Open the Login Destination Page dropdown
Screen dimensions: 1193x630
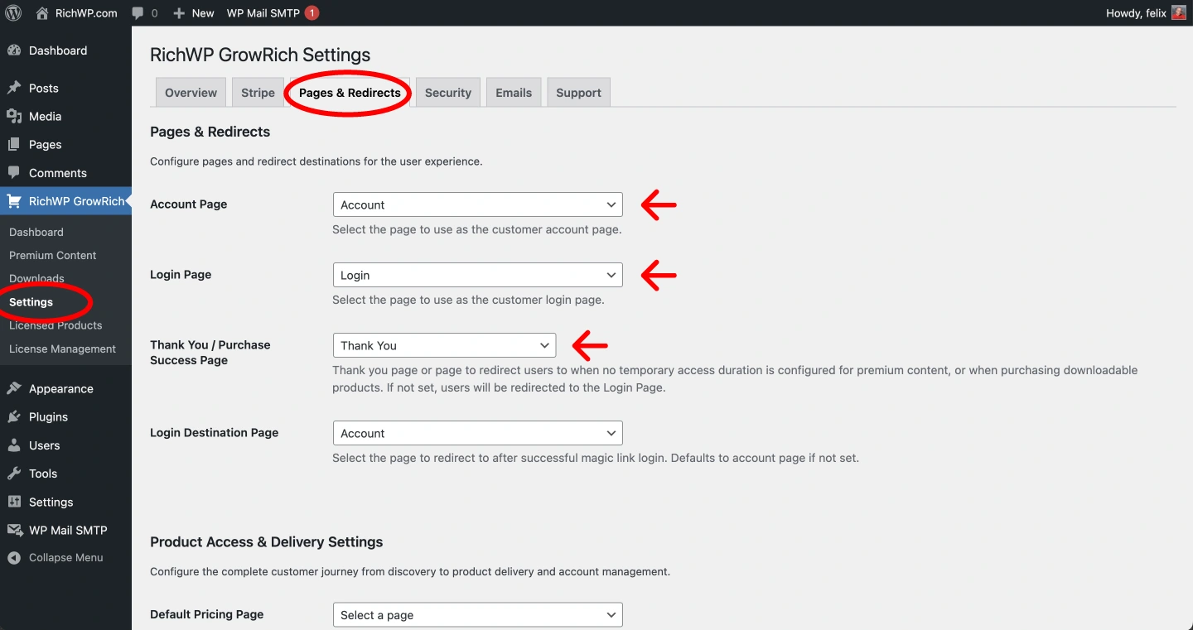pyautogui.click(x=477, y=433)
